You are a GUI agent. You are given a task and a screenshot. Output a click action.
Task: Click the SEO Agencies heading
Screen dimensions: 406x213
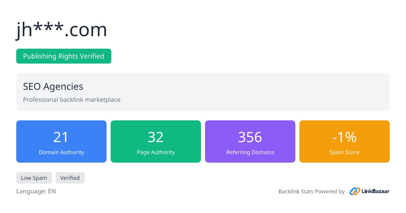53,87
